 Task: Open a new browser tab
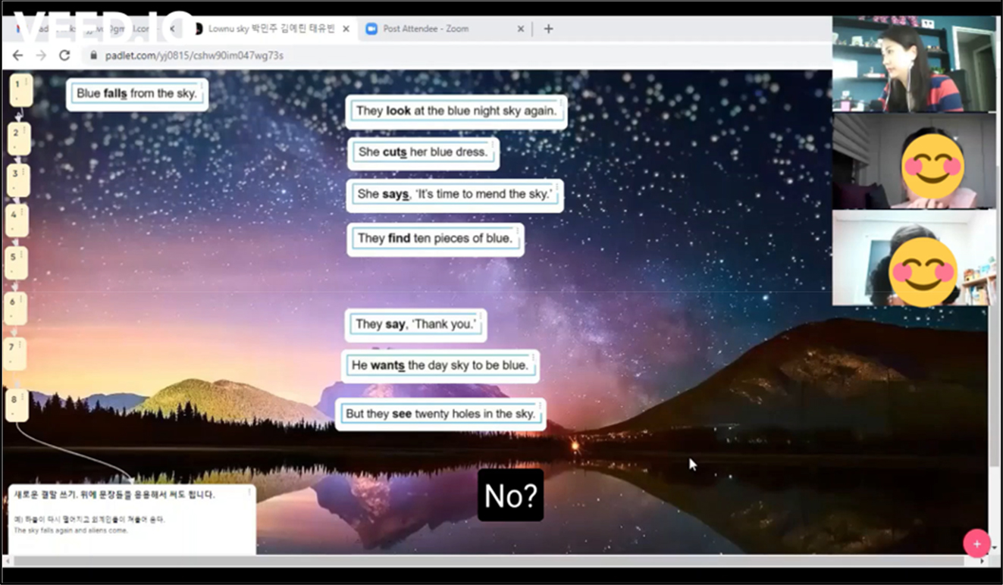pyautogui.click(x=548, y=29)
